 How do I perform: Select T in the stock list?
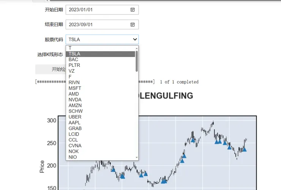(100, 48)
